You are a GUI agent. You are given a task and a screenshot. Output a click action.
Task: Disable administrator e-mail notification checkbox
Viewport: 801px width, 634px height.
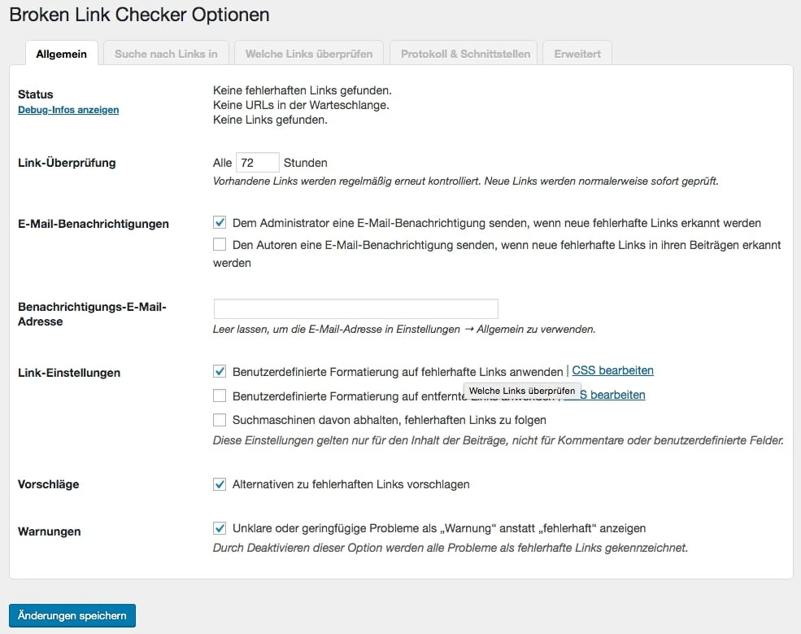pyautogui.click(x=220, y=222)
